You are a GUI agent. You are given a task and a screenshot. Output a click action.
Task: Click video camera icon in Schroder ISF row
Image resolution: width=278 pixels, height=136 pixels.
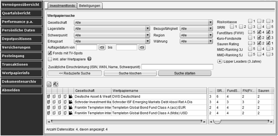pyautogui.click(x=71, y=102)
